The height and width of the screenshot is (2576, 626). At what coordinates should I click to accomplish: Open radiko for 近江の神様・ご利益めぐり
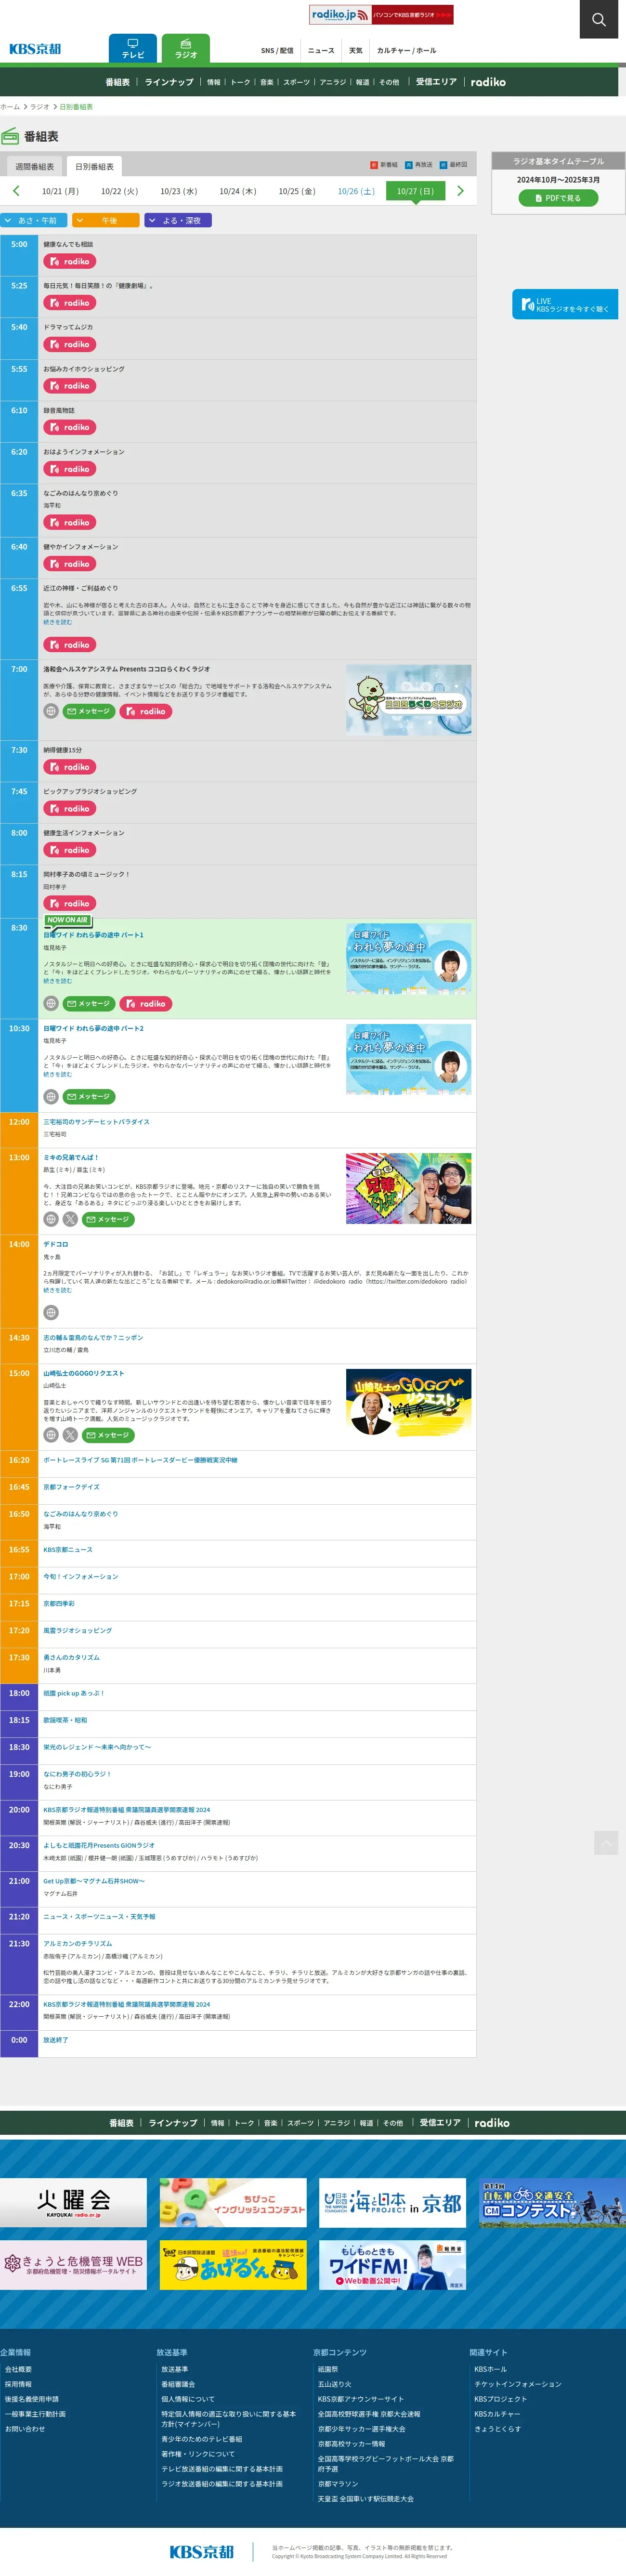coord(69,645)
